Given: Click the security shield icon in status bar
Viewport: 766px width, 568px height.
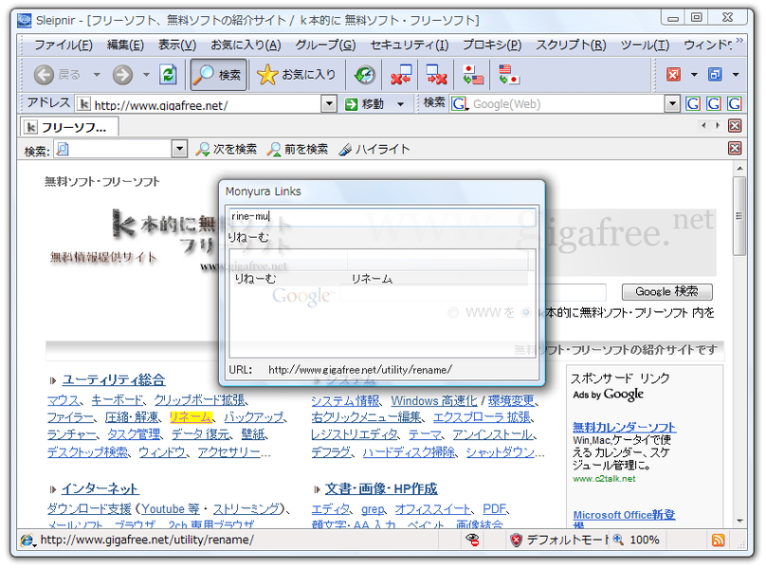Looking at the screenshot, I should [x=516, y=540].
